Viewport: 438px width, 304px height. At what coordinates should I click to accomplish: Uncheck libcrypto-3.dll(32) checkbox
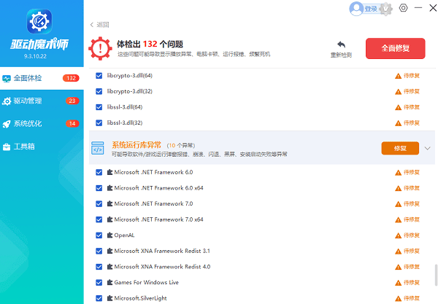[x=99, y=91]
